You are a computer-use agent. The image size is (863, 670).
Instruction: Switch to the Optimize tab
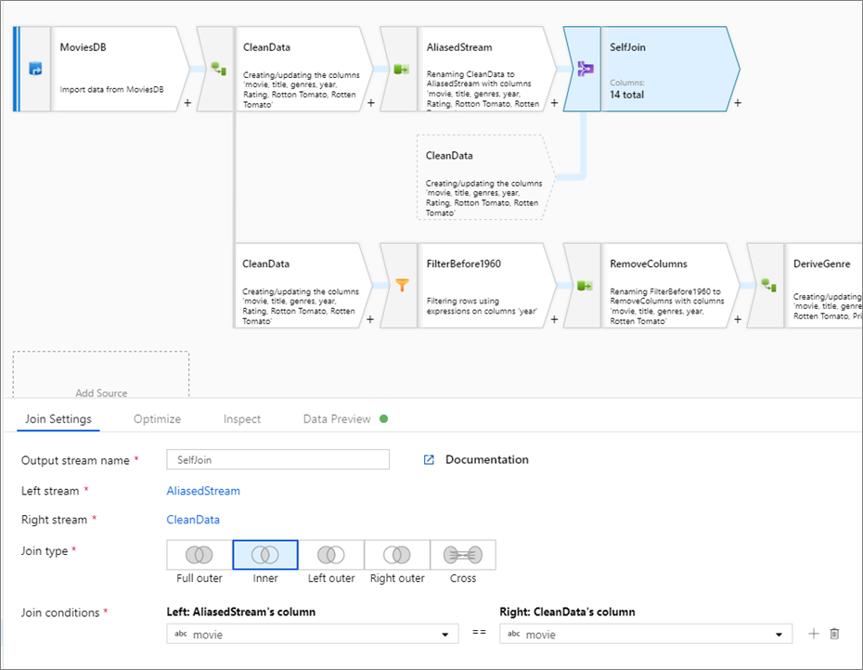coord(157,419)
